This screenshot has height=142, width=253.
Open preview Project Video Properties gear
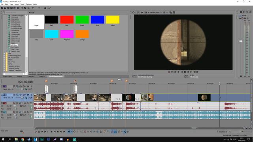[134, 12]
